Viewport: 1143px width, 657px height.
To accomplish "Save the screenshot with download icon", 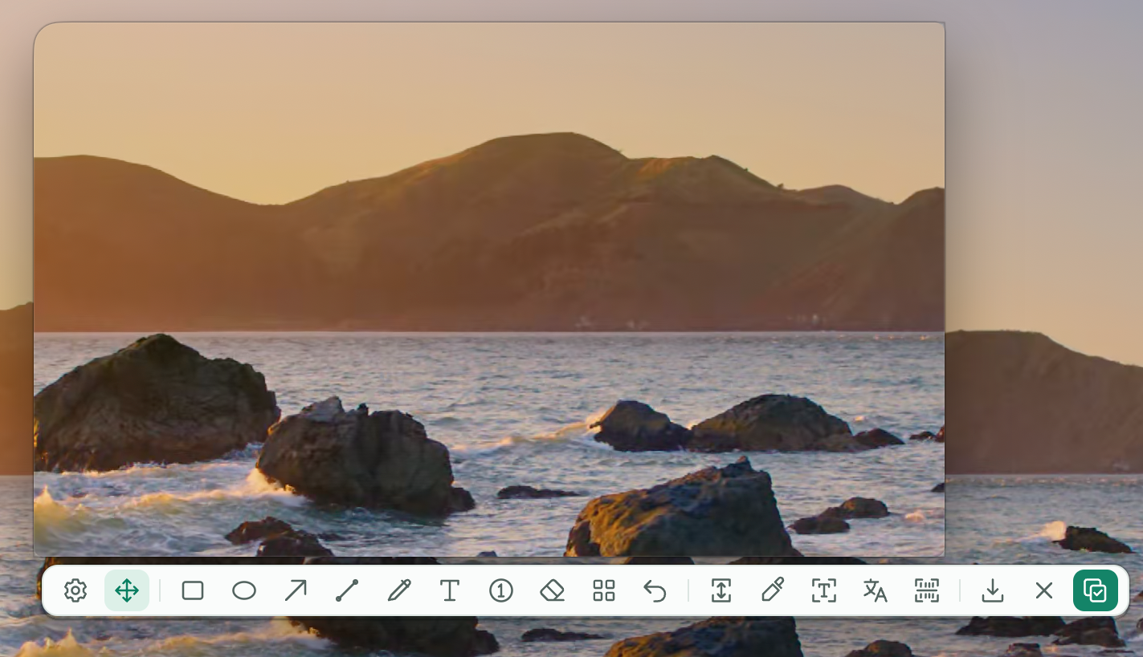I will [993, 591].
